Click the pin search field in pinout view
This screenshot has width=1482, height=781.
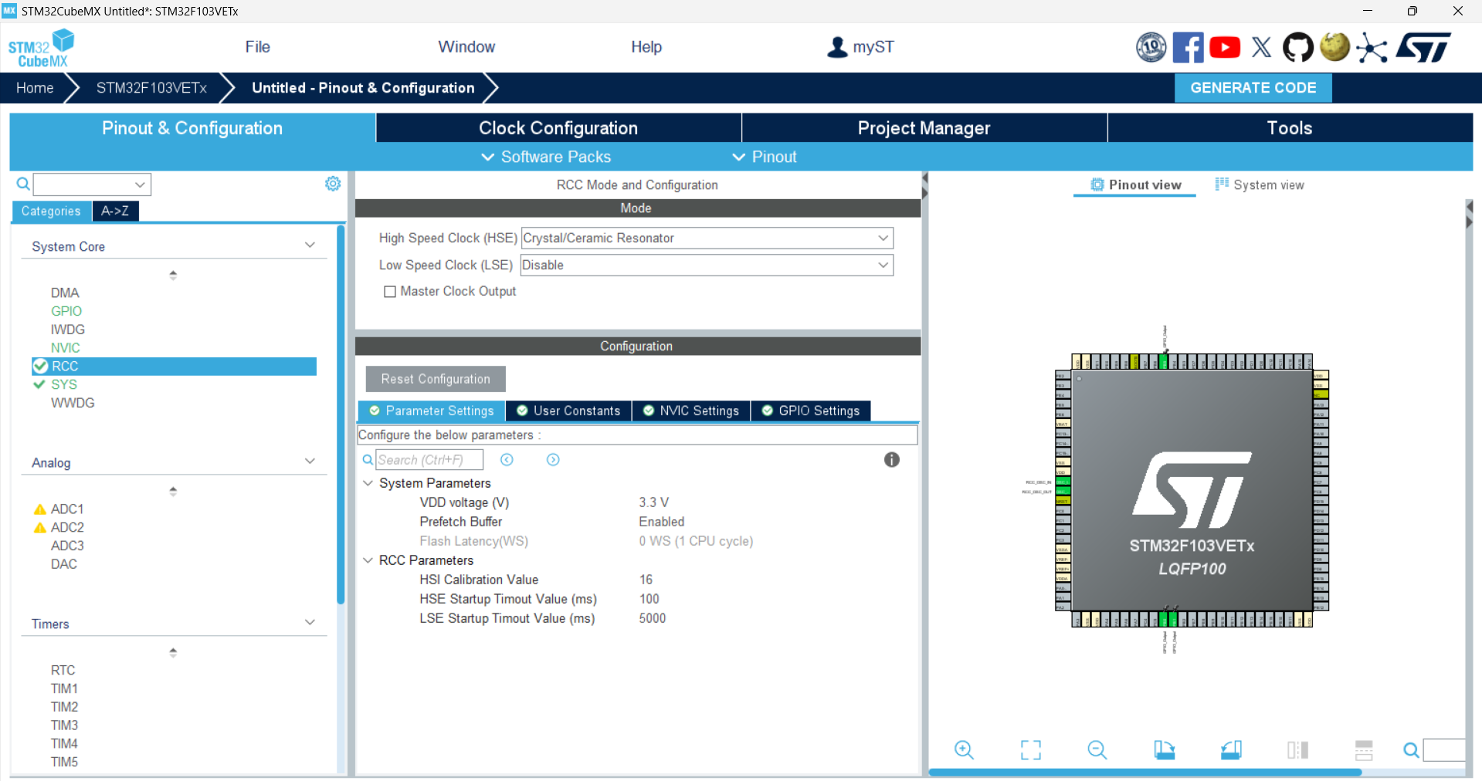1444,750
